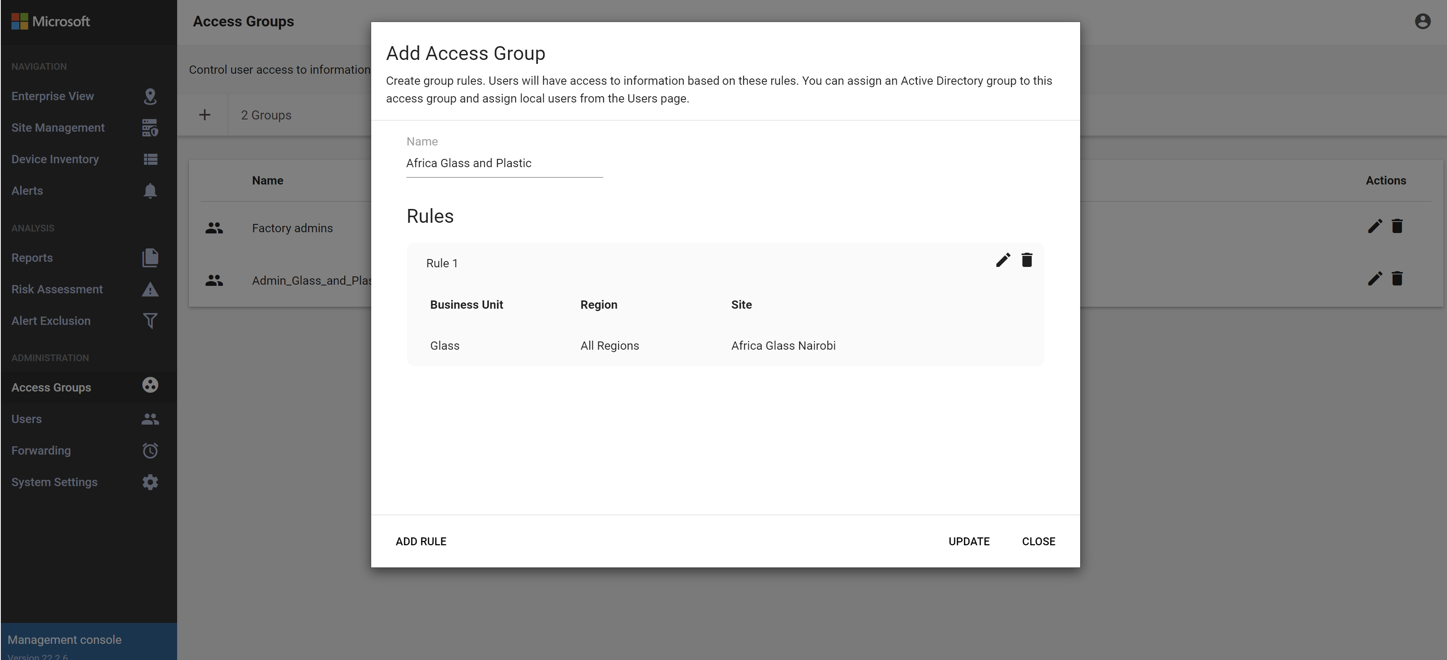Delete the Admin_Glass_and_Plastic group via trash icon
This screenshot has height=660, width=1447.
[1397, 278]
